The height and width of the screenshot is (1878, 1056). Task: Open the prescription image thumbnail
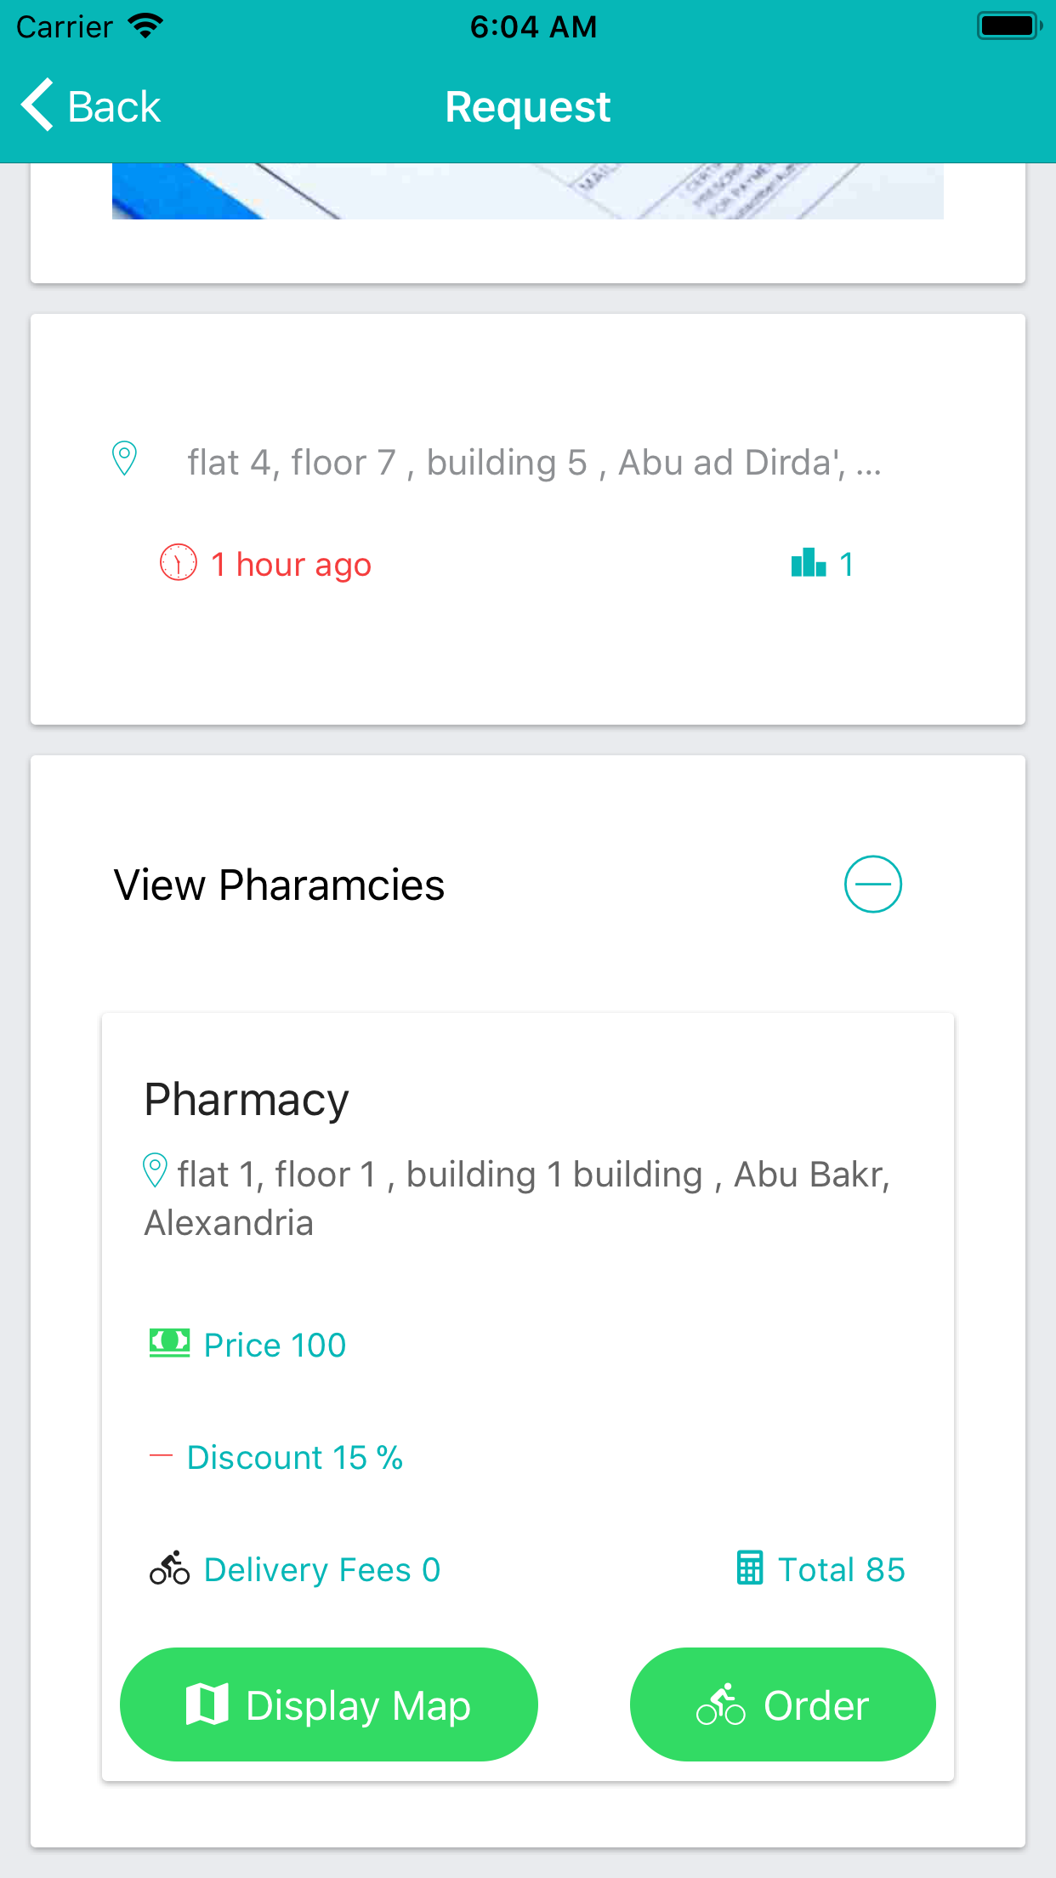tap(528, 191)
